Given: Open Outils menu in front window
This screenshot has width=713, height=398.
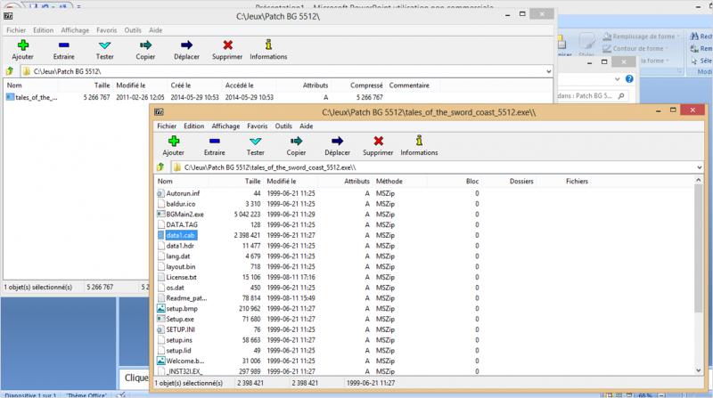Looking at the screenshot, I should point(283,126).
